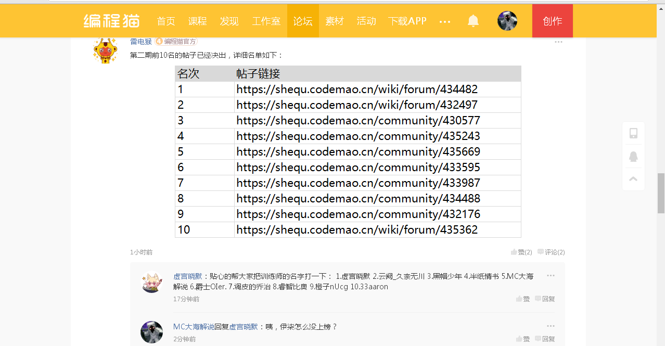665x346 pixels.
Task: Click the table link ending 435362
Action: [357, 230]
